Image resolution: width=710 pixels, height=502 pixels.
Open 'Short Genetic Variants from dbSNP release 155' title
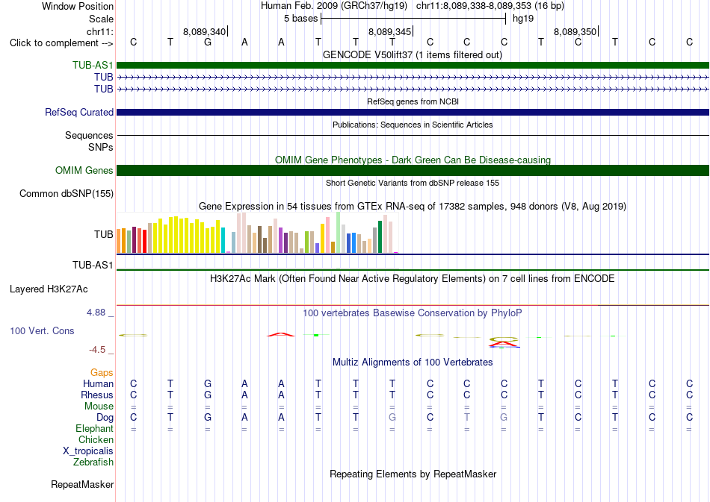pyautogui.click(x=413, y=183)
